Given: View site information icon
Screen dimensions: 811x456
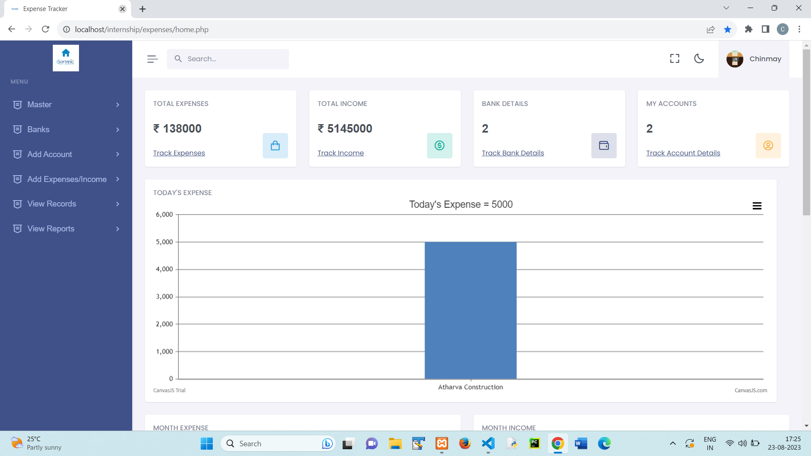Looking at the screenshot, I should (x=66, y=30).
